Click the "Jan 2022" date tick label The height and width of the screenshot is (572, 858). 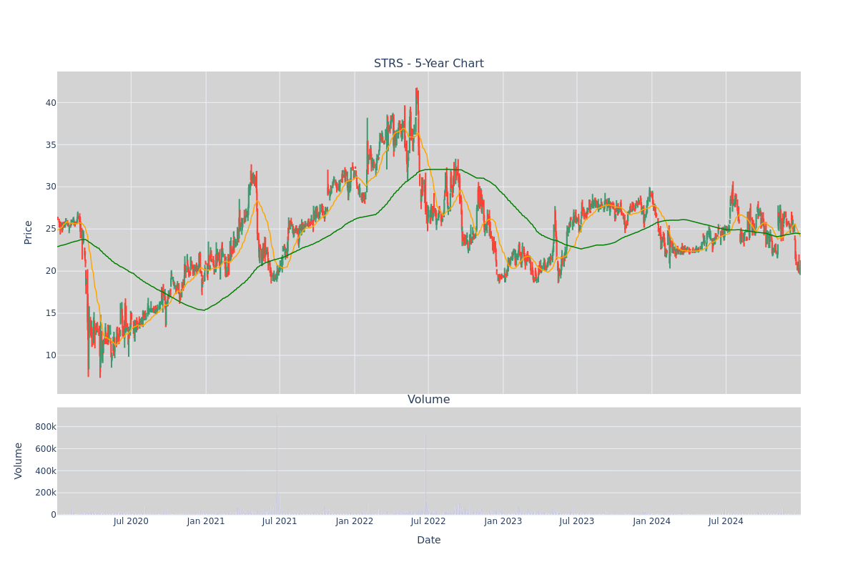(x=355, y=521)
